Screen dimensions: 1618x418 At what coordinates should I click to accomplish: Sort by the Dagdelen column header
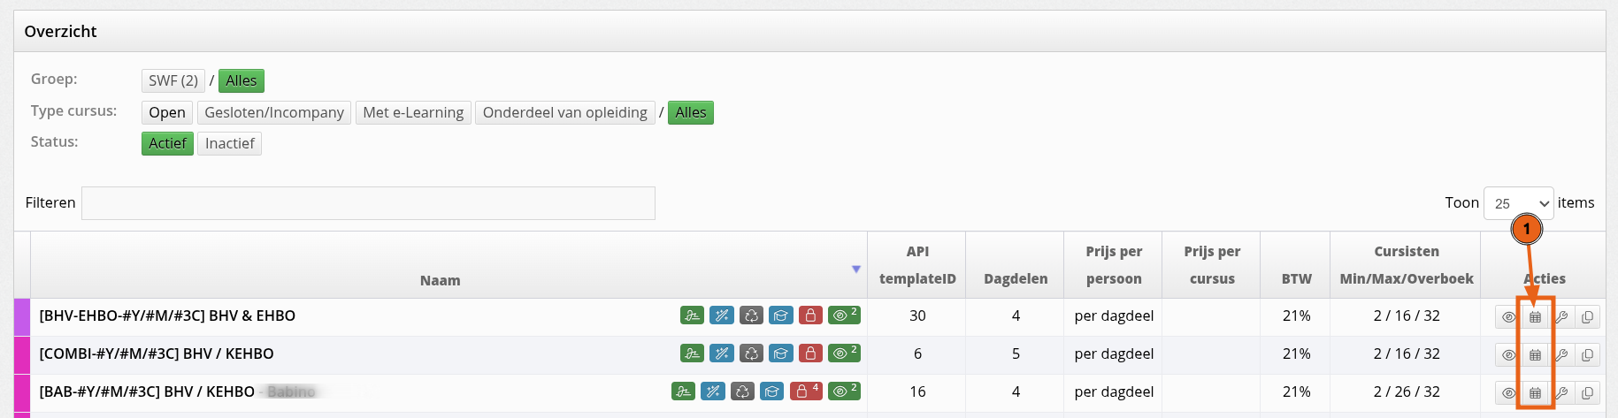coord(1015,278)
